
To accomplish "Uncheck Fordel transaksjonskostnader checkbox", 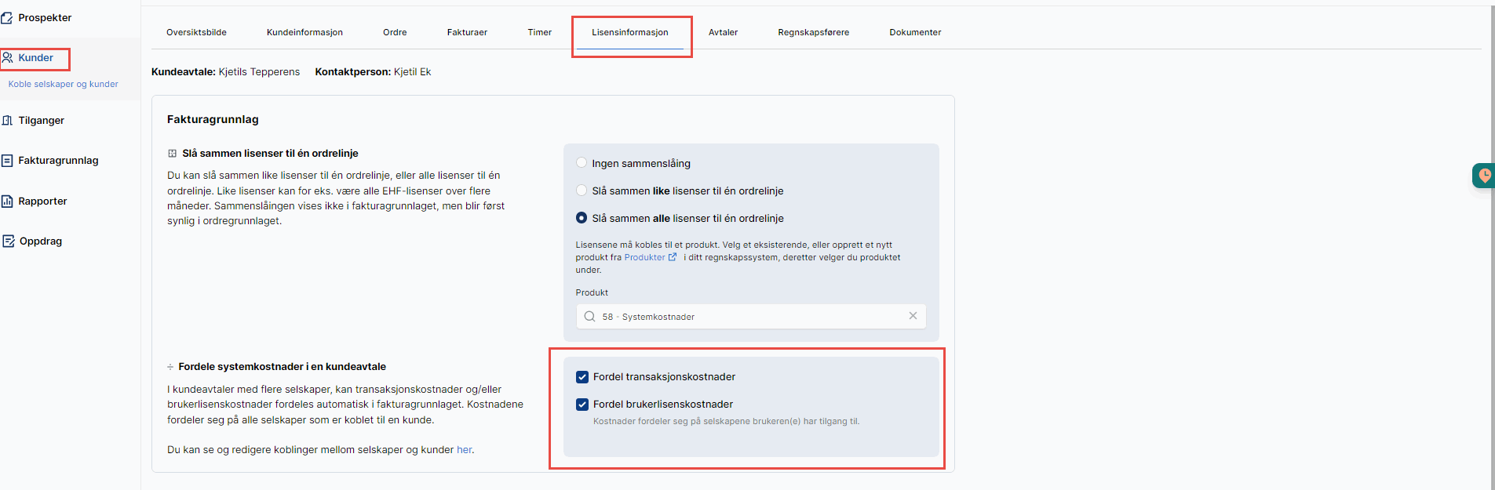I will 582,377.
